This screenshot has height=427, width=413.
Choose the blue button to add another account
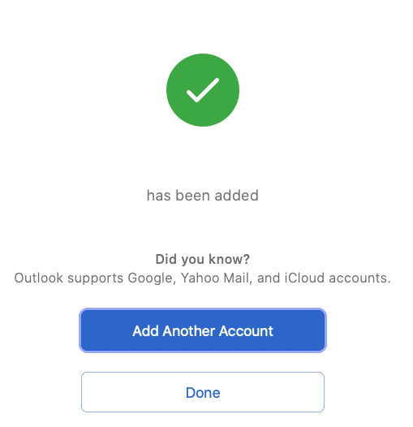(203, 330)
